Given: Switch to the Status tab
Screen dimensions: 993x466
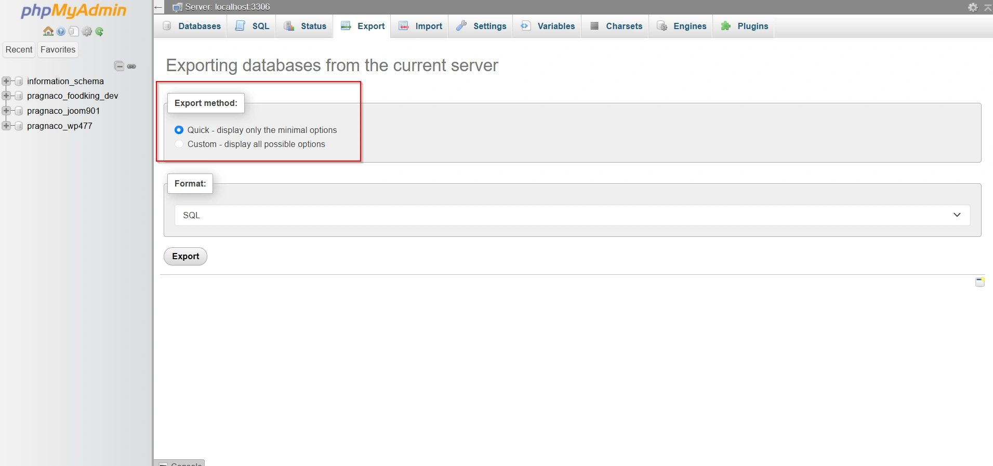Looking at the screenshot, I should 305,26.
